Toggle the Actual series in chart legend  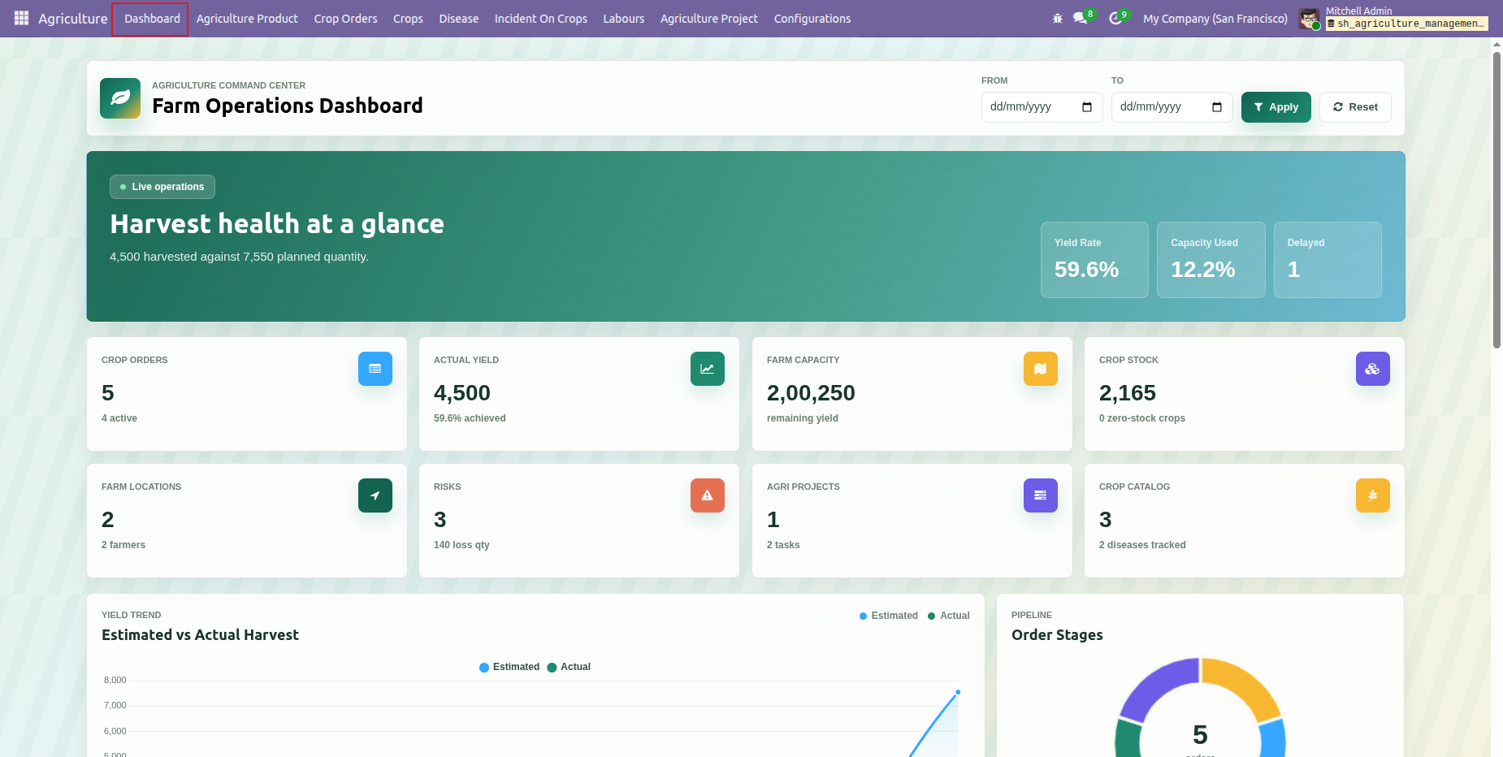click(x=569, y=667)
